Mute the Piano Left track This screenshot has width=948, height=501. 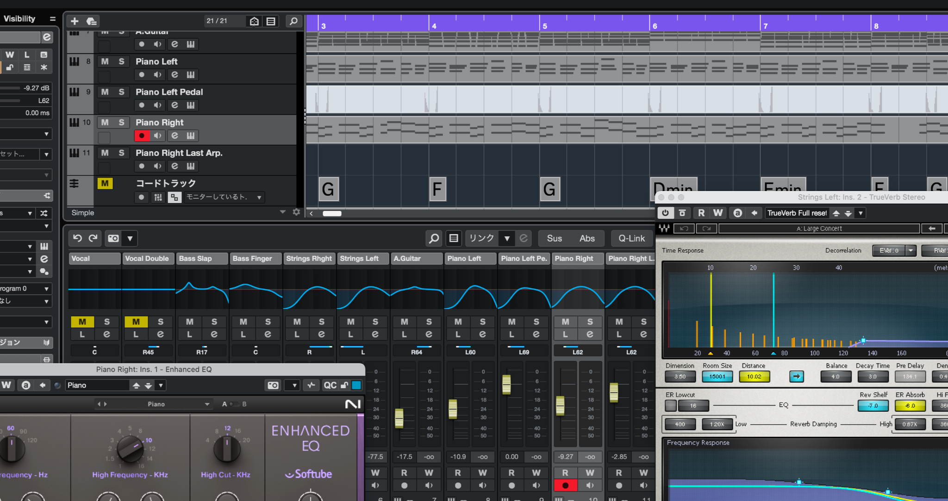click(x=105, y=62)
